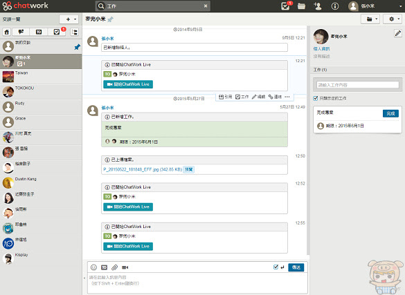This screenshot has width=405, height=295.
Task: Toggle the pin beside the chat title
Action: tap(110, 19)
